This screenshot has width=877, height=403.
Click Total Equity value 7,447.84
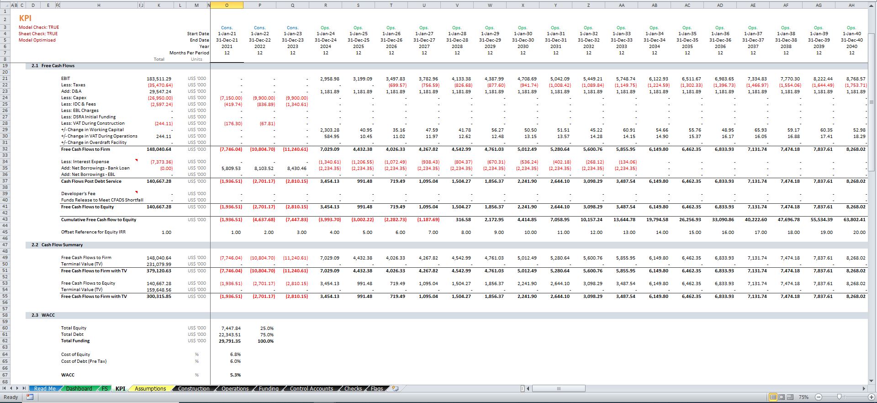tap(231, 328)
